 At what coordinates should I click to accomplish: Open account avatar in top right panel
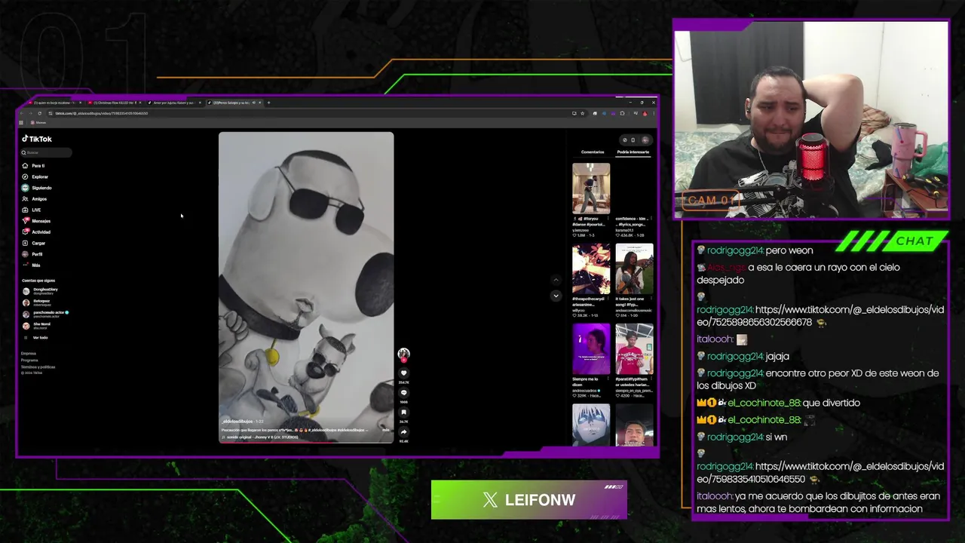pyautogui.click(x=645, y=140)
